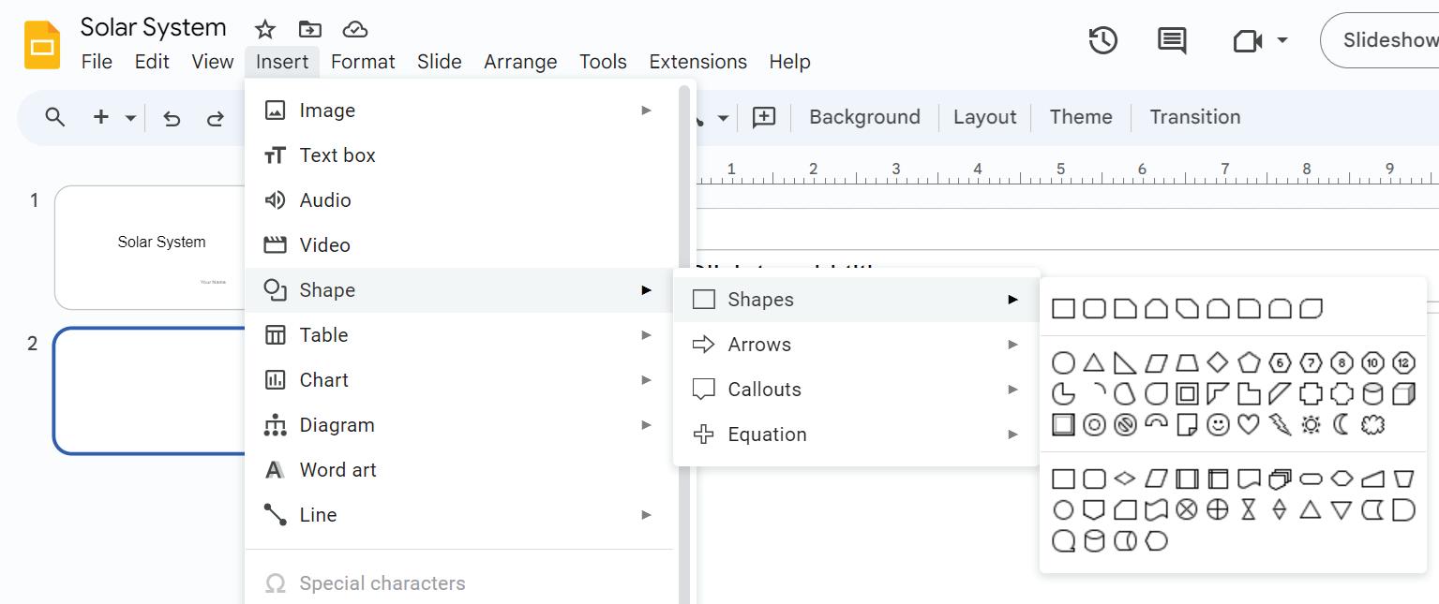Image resolution: width=1439 pixels, height=604 pixels.
Task: Open video call camera dropdown arrow
Action: click(1282, 40)
